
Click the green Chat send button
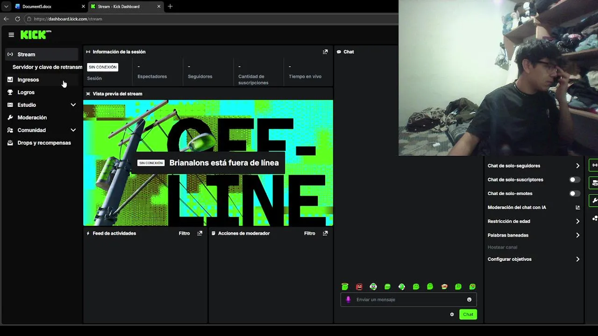[468, 315]
